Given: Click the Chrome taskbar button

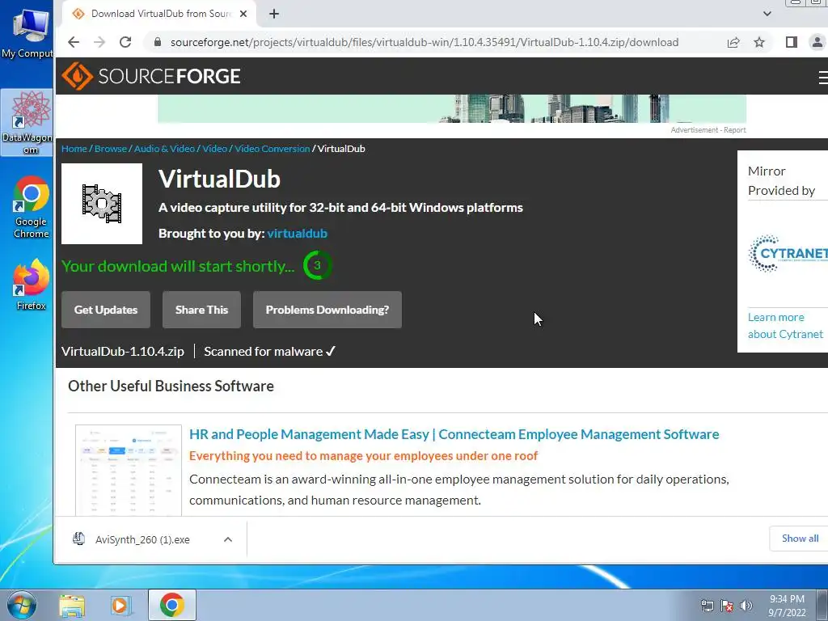Looking at the screenshot, I should tap(172, 605).
